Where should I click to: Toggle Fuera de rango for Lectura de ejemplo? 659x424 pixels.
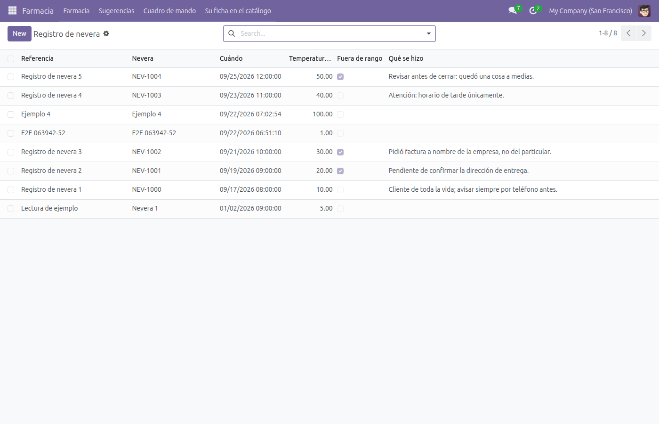click(340, 209)
